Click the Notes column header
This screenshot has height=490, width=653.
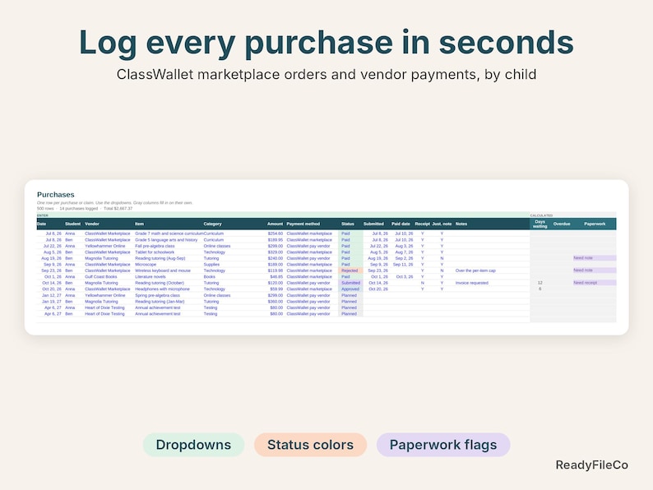coord(461,224)
